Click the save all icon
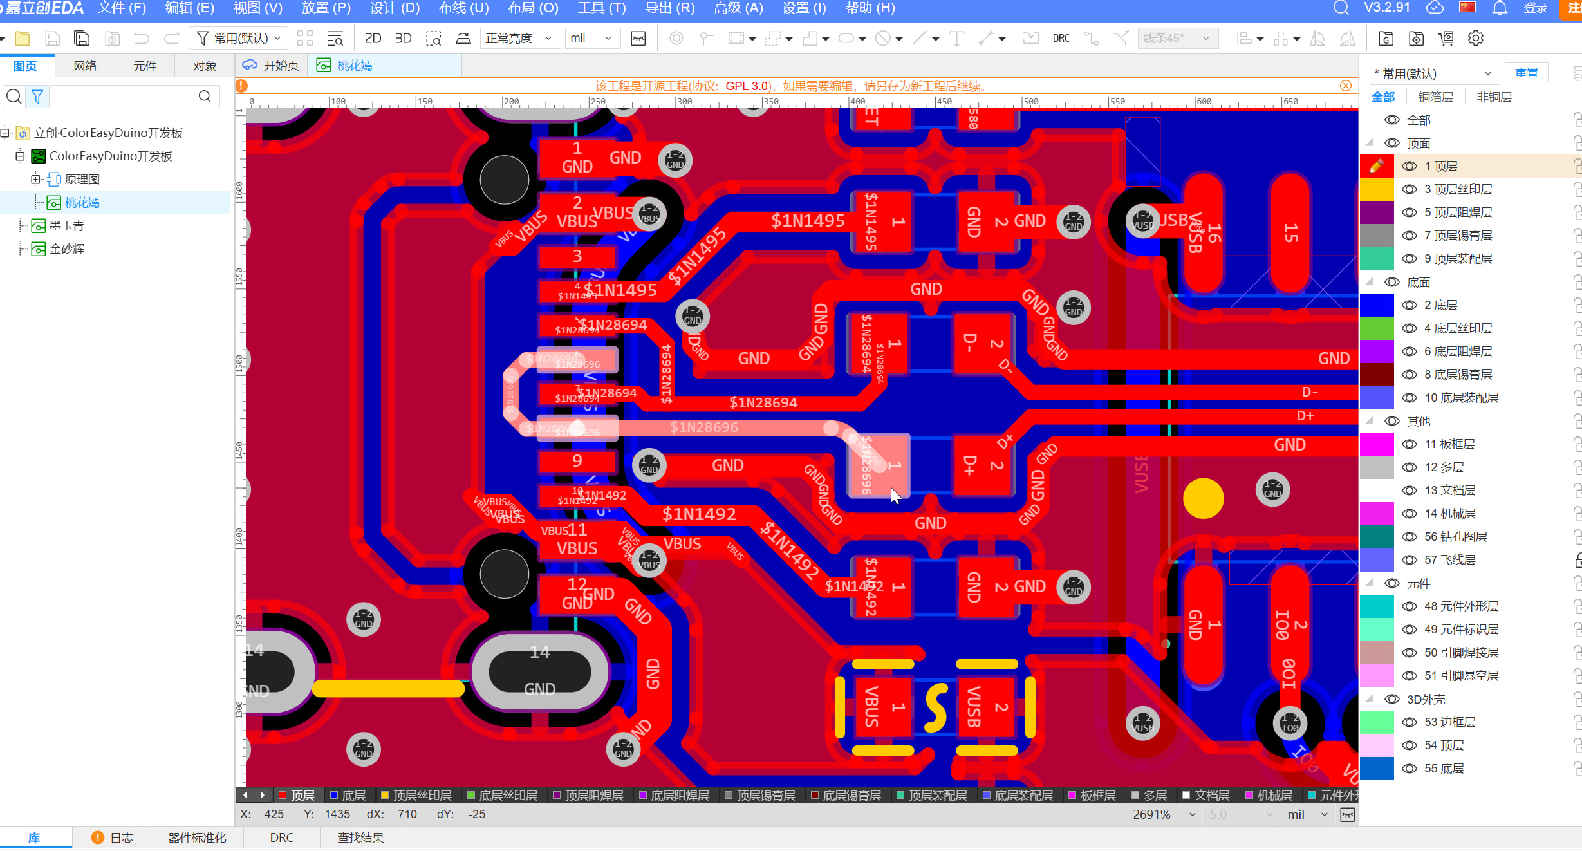This screenshot has height=851, width=1582. (82, 39)
